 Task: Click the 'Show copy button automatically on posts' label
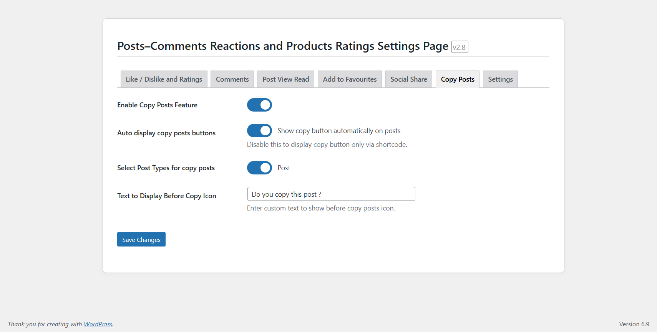339,131
